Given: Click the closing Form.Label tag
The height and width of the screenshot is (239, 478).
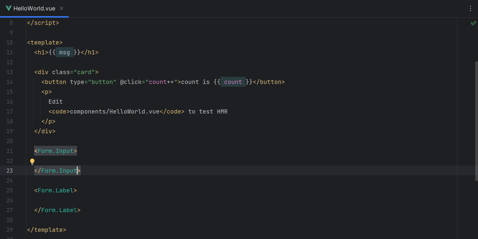Looking at the screenshot, I should (57, 210).
